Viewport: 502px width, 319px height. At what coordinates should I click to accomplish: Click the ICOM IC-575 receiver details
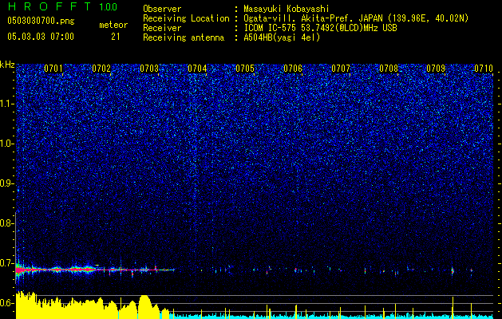click(320, 28)
